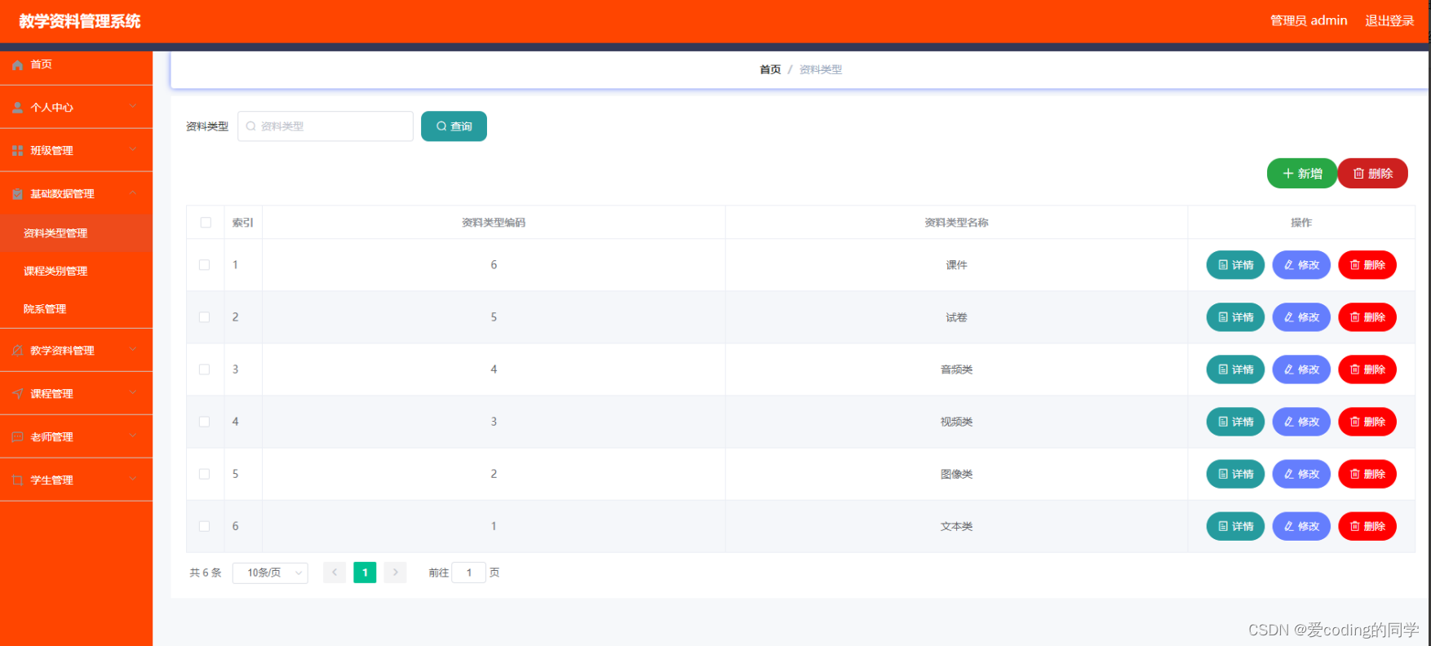Viewport: 1431px width, 646px height.
Task: Expand the 学生管理 menu chevron
Action: [133, 480]
